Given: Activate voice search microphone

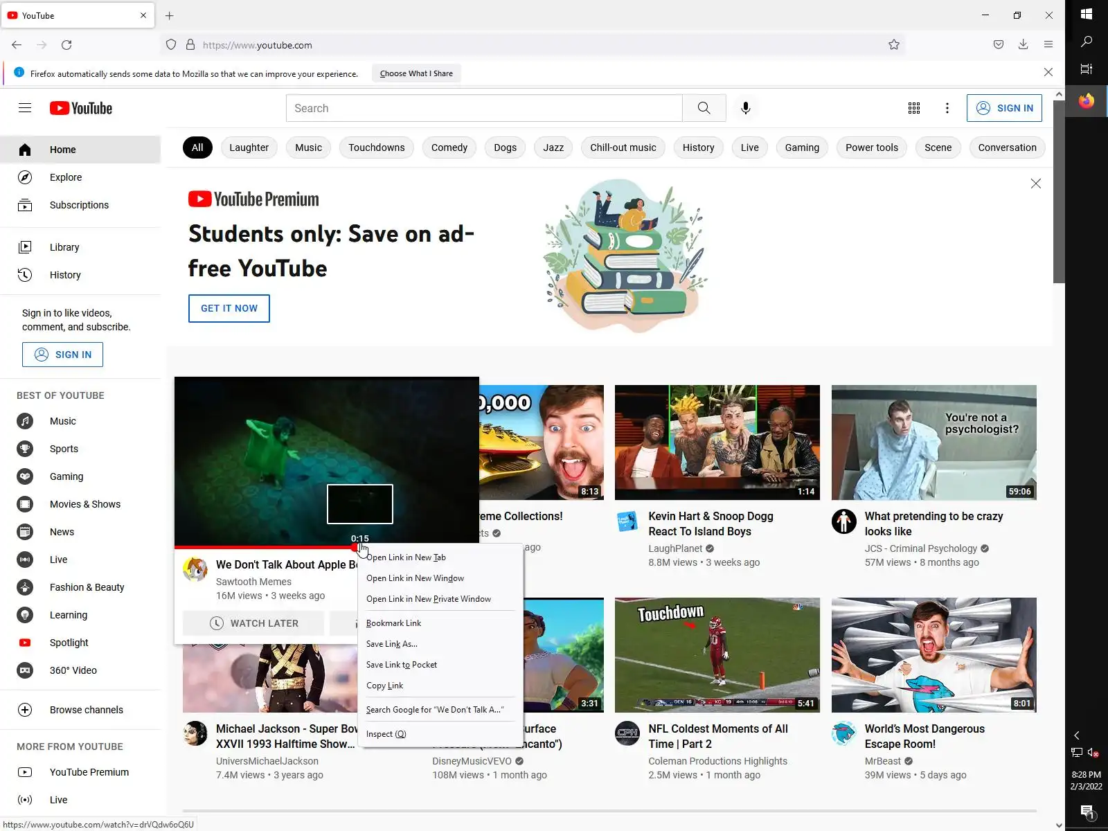Looking at the screenshot, I should pyautogui.click(x=745, y=108).
